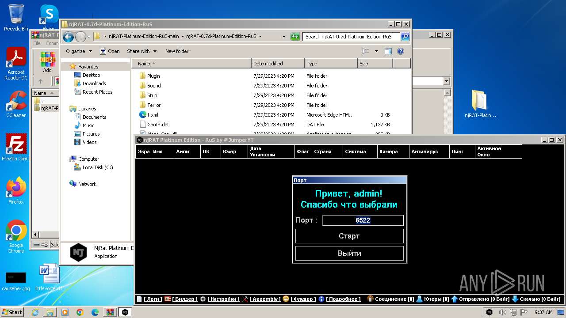Viewport: 566px width, 318px height.
Task: Click the Подробнее blue info icon
Action: pos(321,299)
